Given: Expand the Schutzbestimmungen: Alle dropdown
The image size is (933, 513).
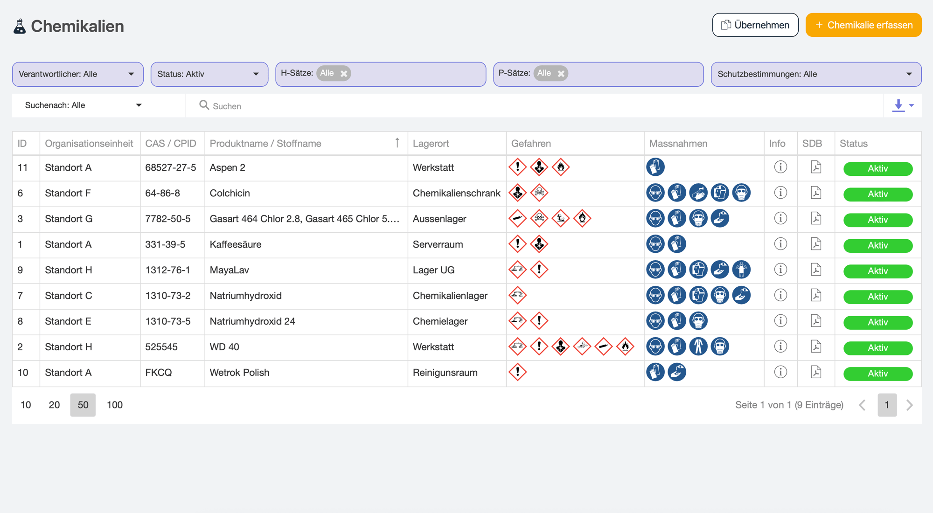Looking at the screenshot, I should 815,74.
